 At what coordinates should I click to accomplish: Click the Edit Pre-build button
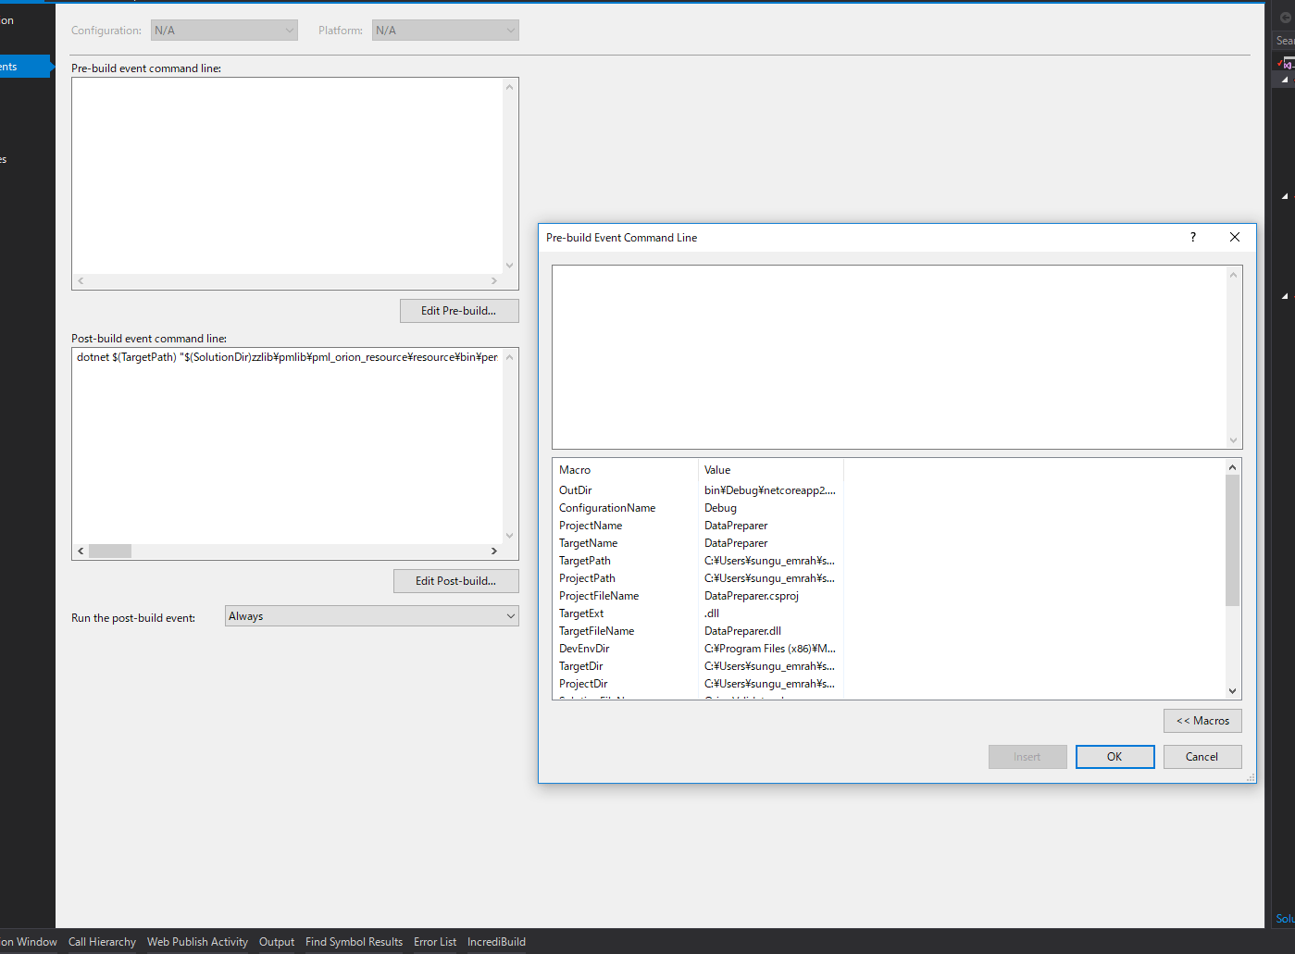tap(458, 310)
